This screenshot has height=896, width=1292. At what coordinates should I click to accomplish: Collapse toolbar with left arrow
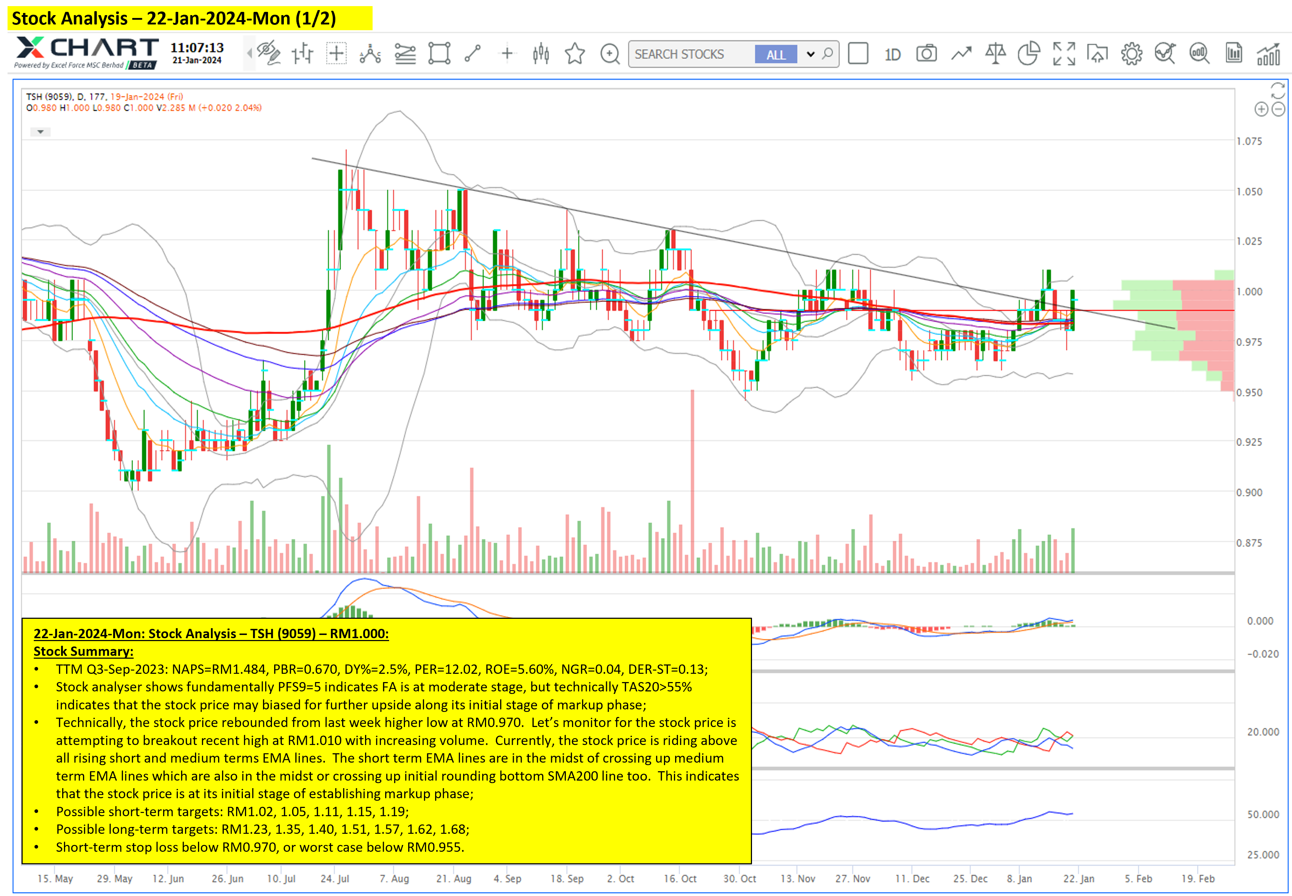coord(249,54)
